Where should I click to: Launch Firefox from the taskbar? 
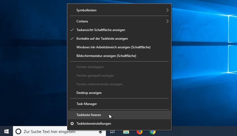[x=140, y=132]
